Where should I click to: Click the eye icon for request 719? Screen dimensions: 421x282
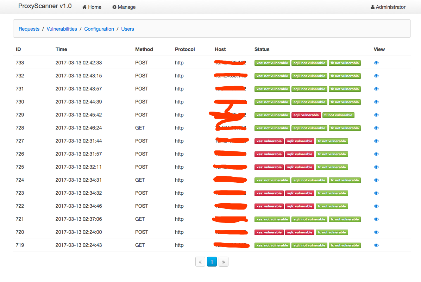click(376, 245)
